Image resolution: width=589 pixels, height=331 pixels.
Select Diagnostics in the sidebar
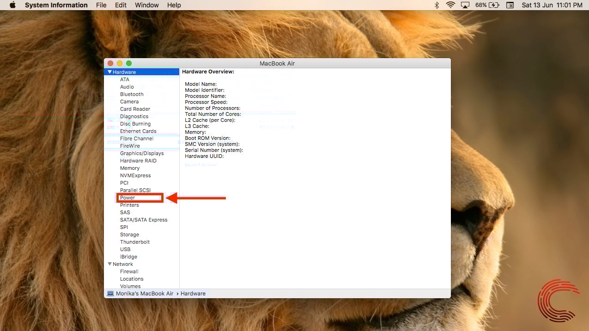coord(134,116)
